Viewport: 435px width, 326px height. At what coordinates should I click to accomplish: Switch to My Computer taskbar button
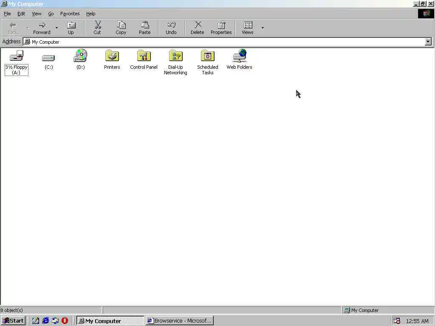click(110, 321)
